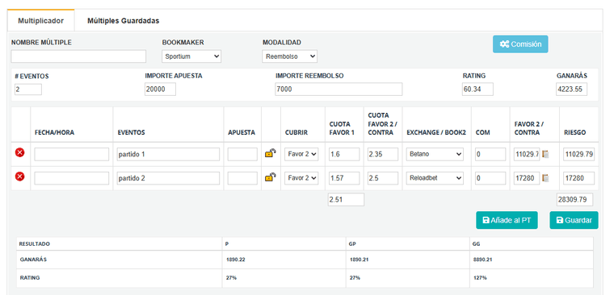Copy partido 1 Favor 2 amount via clipboard icon
Image resolution: width=614 pixels, height=295 pixels.
pyautogui.click(x=545, y=154)
